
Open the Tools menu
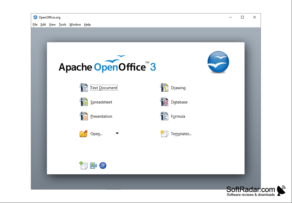pos(63,25)
